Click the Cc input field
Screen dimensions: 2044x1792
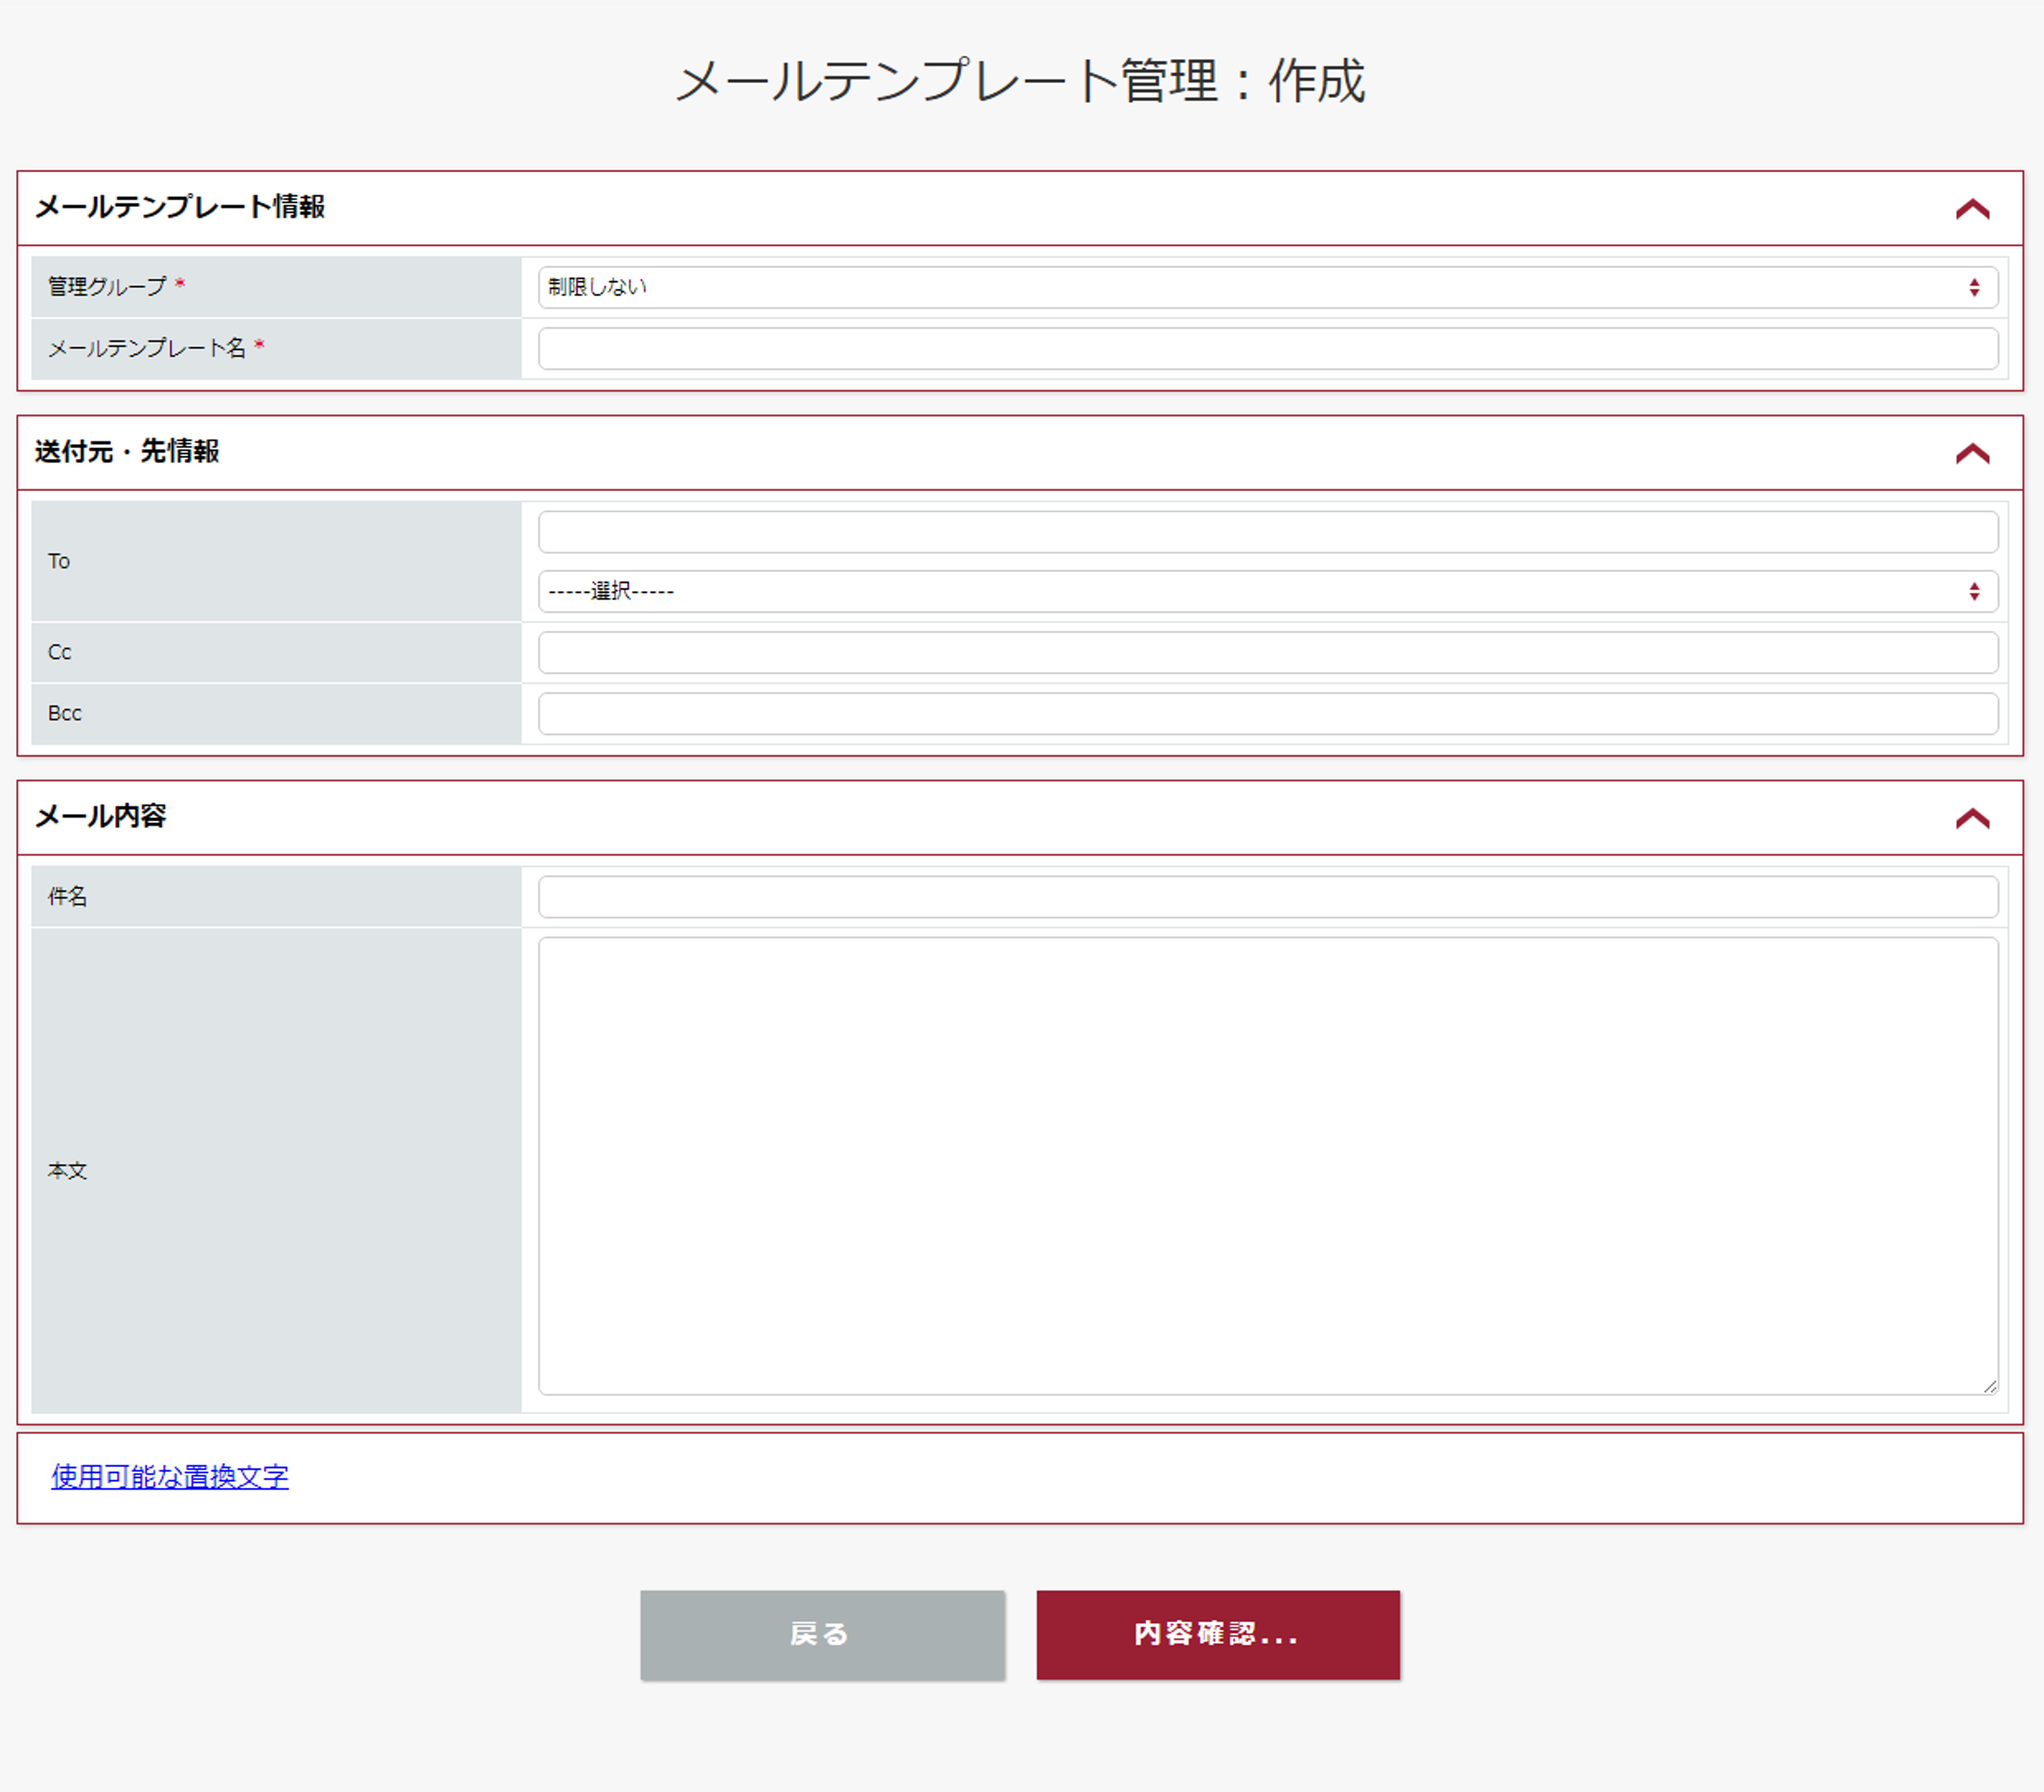click(x=1268, y=653)
